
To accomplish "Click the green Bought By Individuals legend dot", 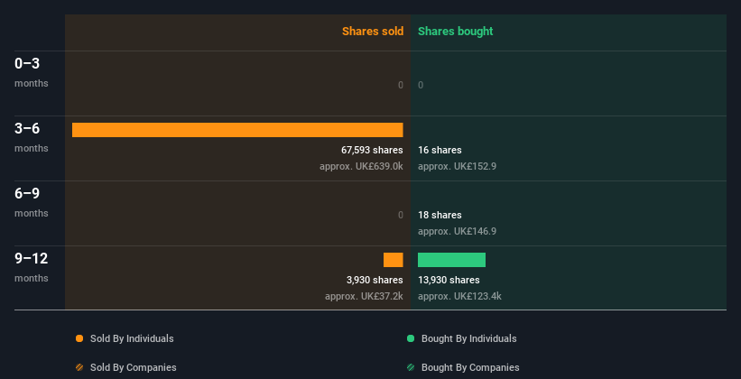I will [x=411, y=338].
